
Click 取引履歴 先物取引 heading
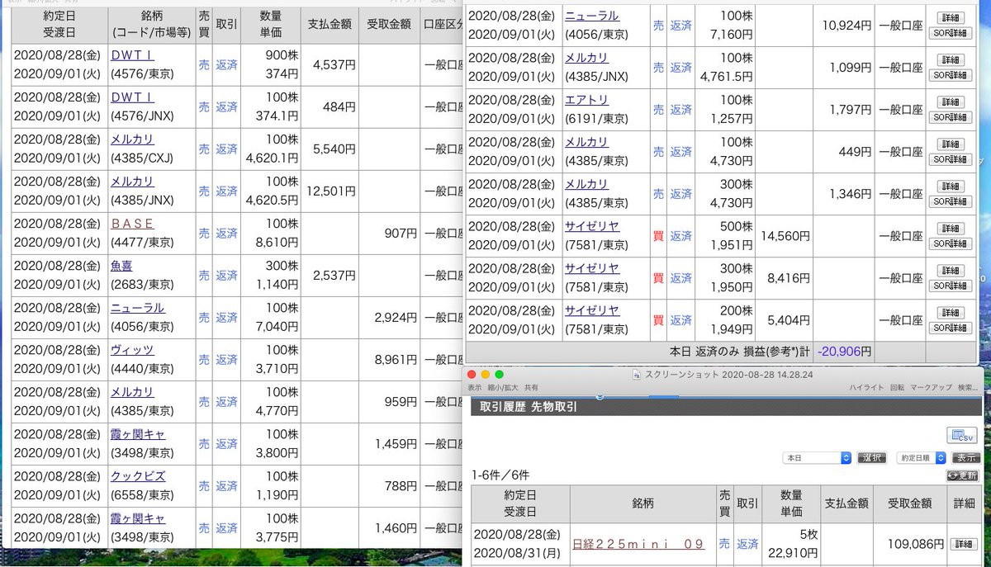(529, 406)
